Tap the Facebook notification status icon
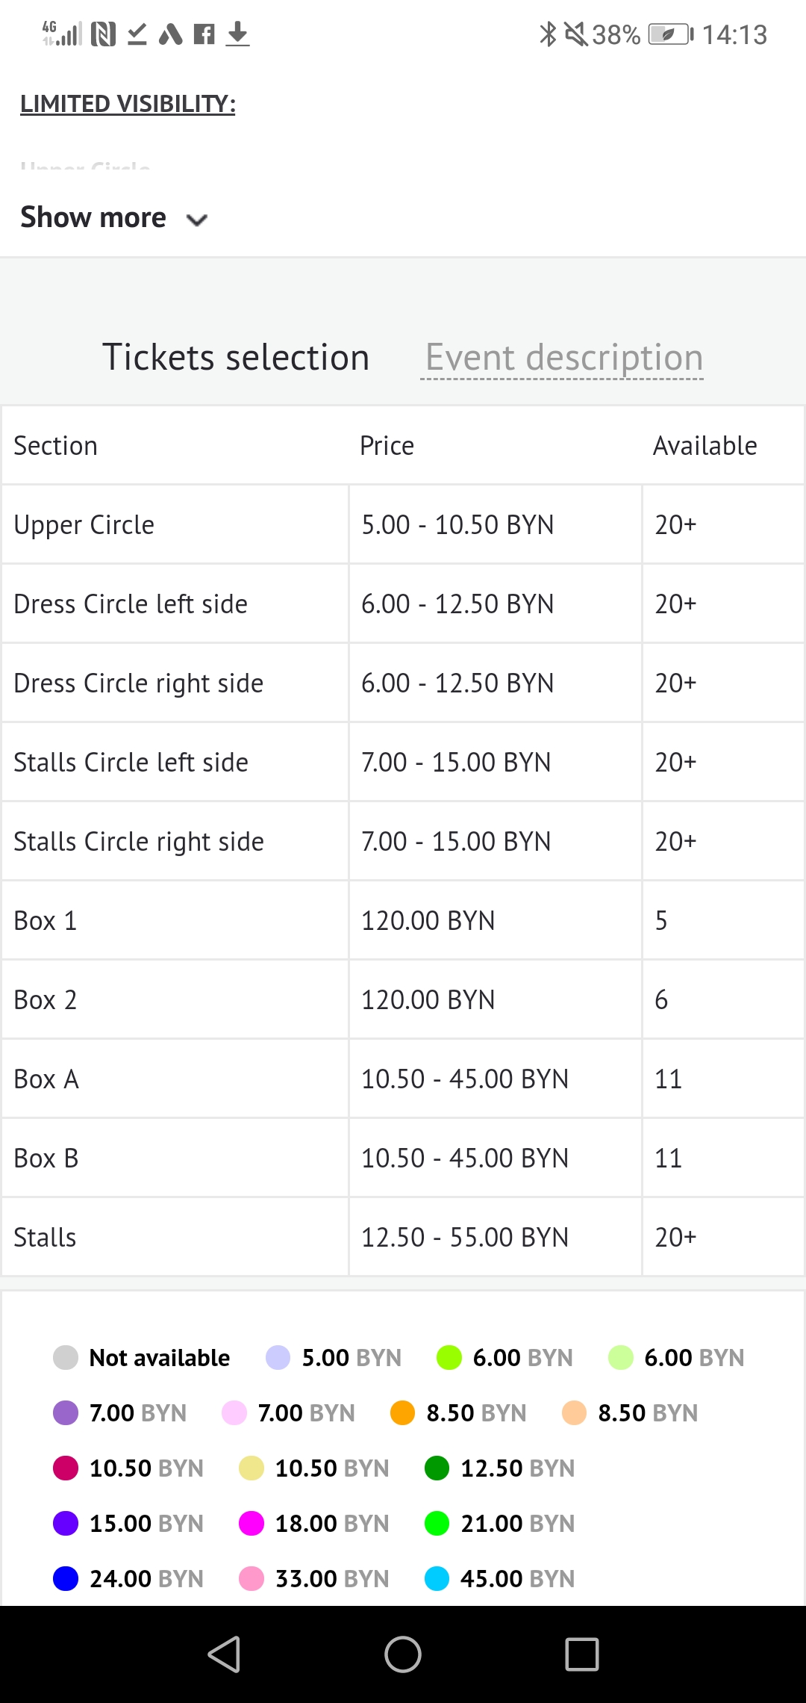Image resolution: width=806 pixels, height=1703 pixels. tap(204, 34)
